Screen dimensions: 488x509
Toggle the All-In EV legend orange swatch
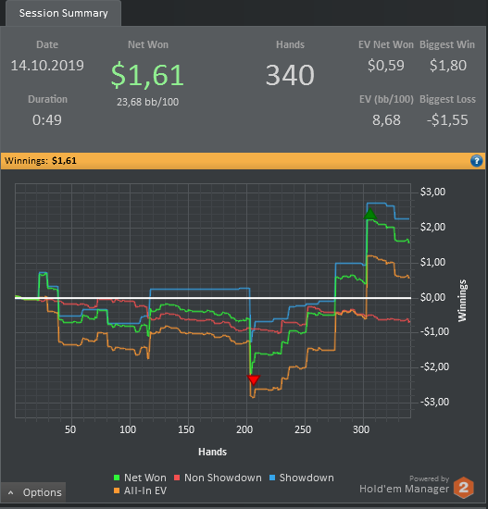pyautogui.click(x=117, y=490)
